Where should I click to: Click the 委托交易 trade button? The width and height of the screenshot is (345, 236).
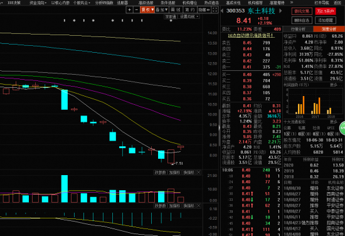[302, 11]
